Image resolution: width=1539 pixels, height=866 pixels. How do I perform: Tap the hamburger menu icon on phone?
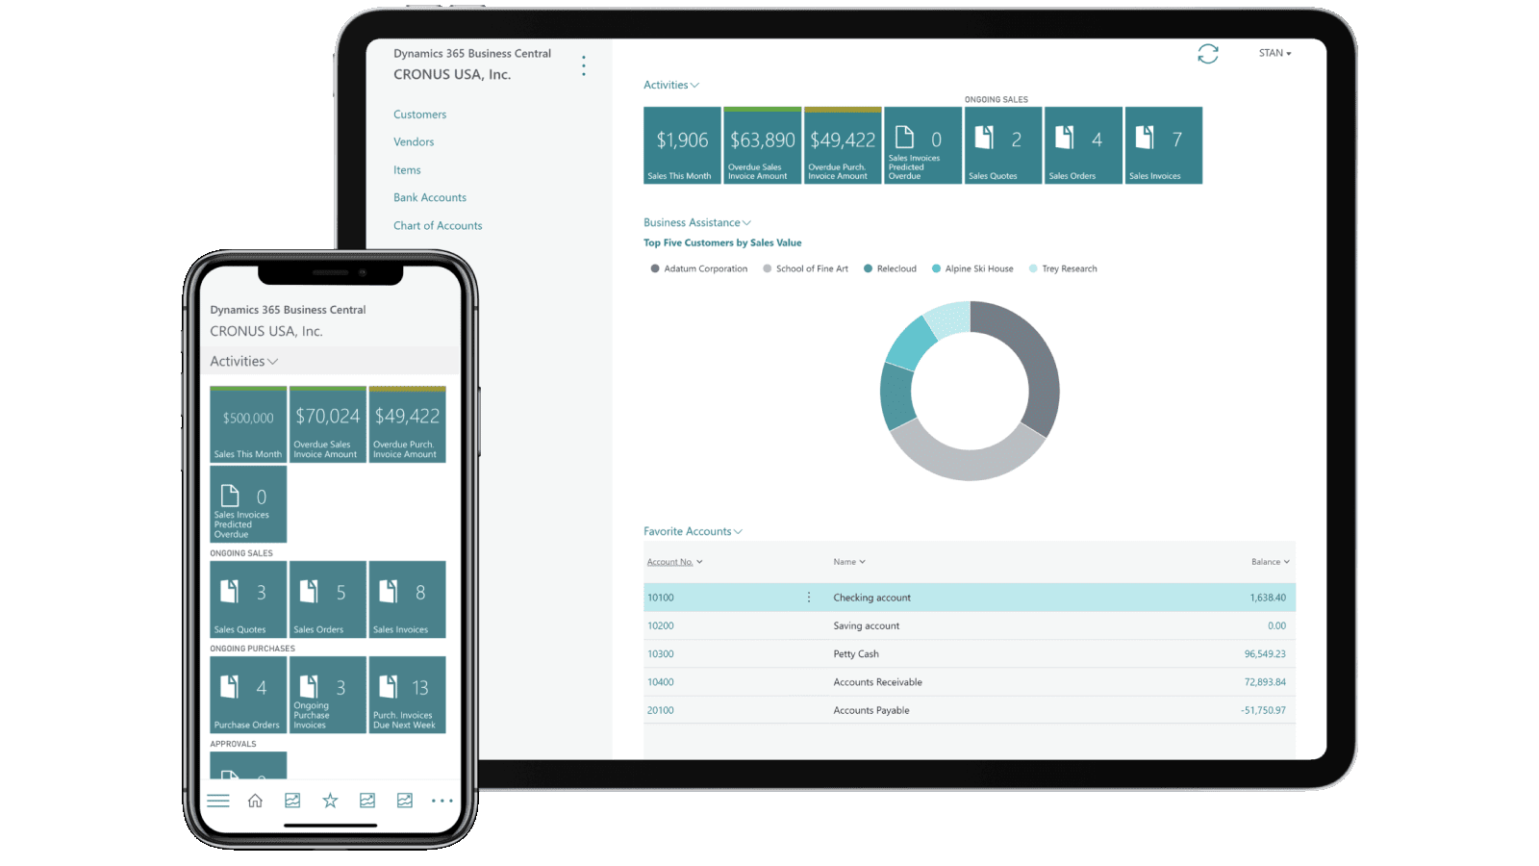(218, 801)
